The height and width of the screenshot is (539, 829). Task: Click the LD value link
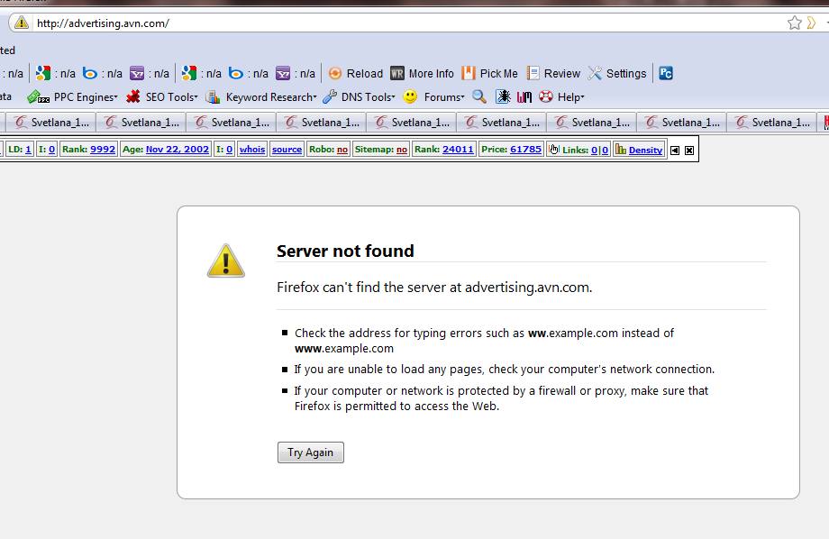(x=28, y=150)
